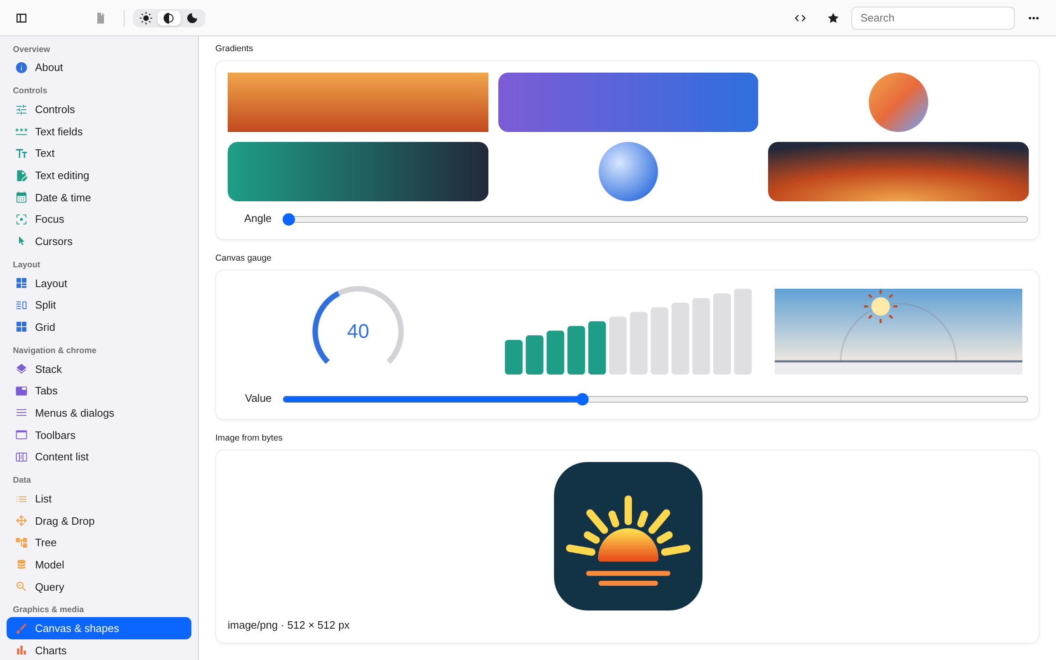This screenshot has height=660, width=1056.
Task: Navigate to List under Data
Action: pos(99,499)
